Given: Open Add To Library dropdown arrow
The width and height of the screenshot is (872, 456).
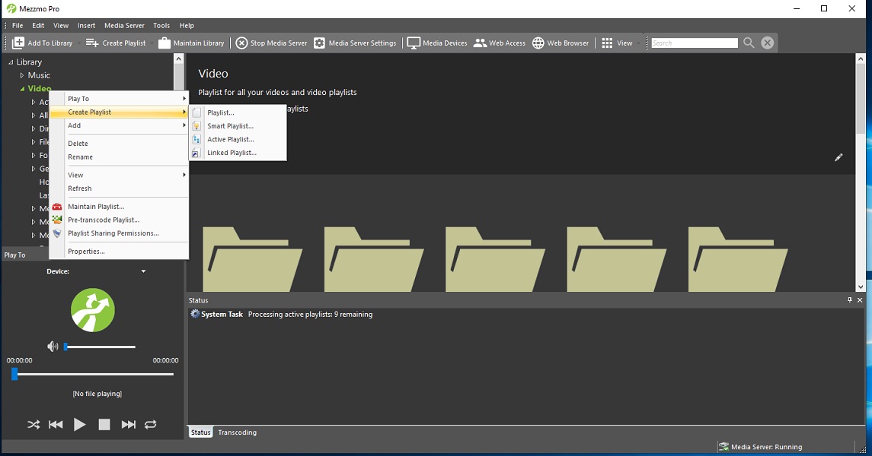Looking at the screenshot, I should pos(78,43).
